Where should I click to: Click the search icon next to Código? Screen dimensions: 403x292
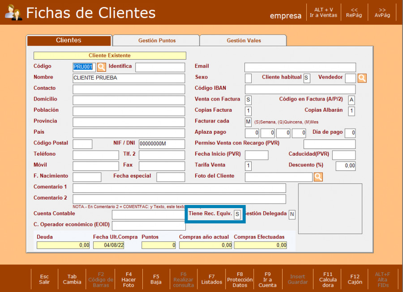(x=102, y=67)
